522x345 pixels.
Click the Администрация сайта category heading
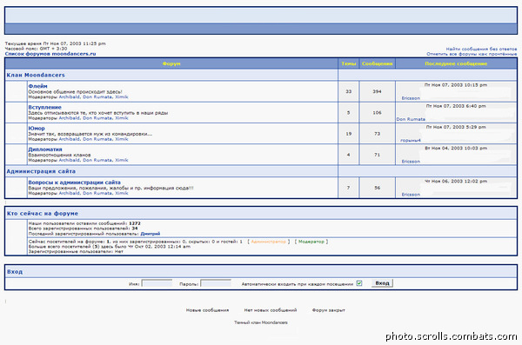coord(41,171)
